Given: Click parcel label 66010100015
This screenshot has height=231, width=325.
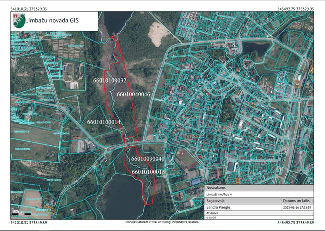Looking at the screenshot, I should (148, 172).
